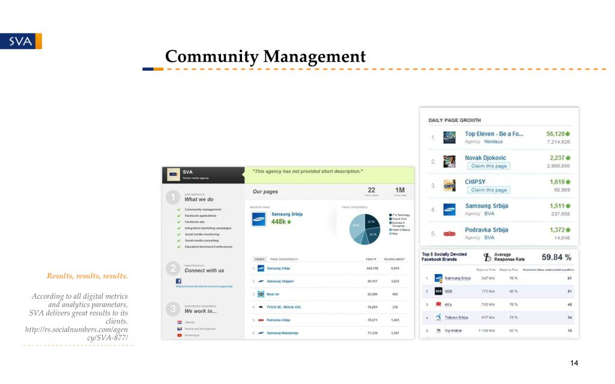Click the slide page number 14

(574, 363)
